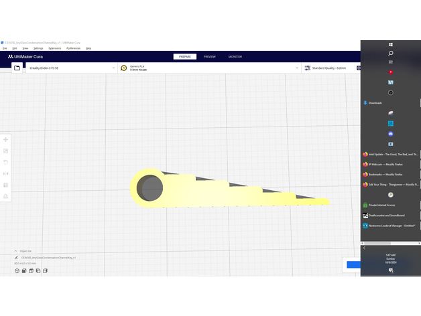Screen dimensions: 421x316
Task: Click the pencil icon to rename model
Action: [16, 257]
